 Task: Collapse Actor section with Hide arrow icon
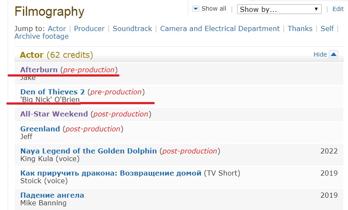coord(334,54)
